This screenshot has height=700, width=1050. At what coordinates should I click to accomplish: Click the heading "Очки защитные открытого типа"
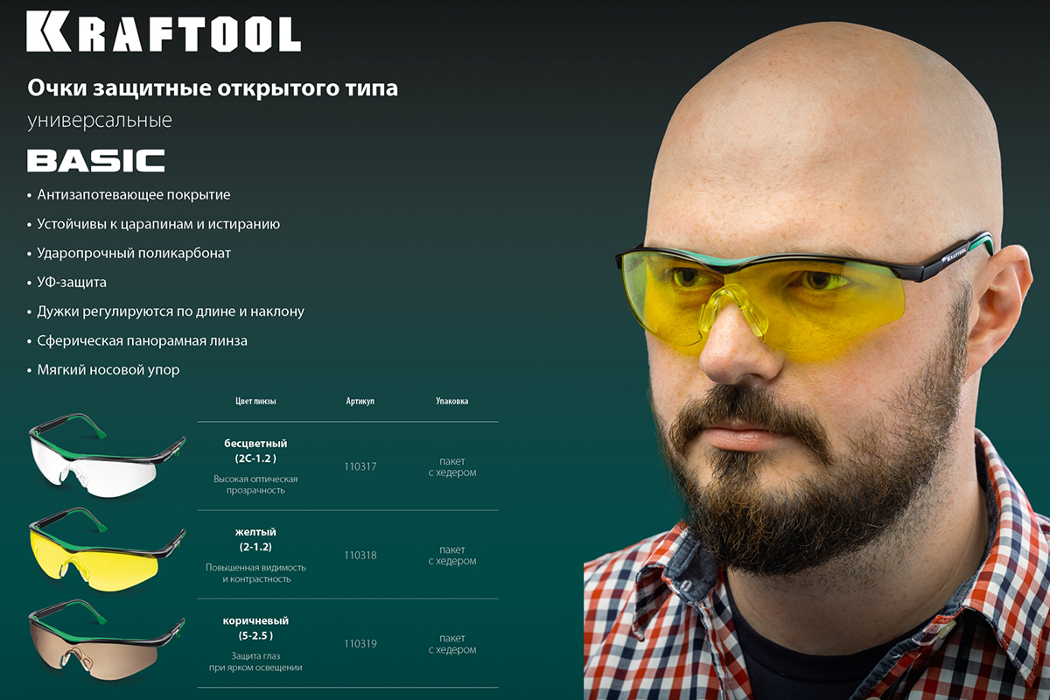tap(213, 88)
